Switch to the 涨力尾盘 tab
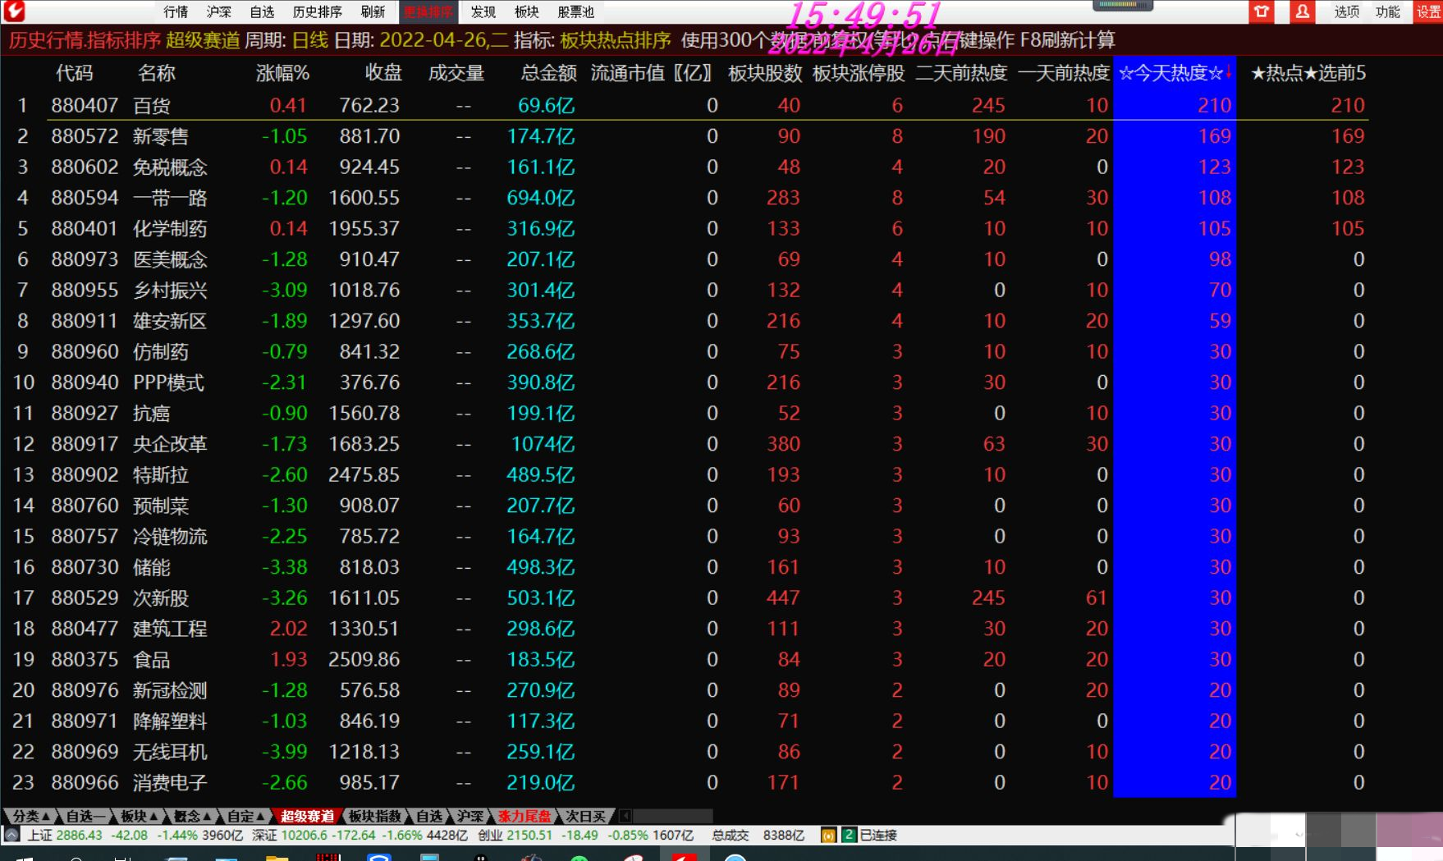The width and height of the screenshot is (1443, 861). pos(525,816)
